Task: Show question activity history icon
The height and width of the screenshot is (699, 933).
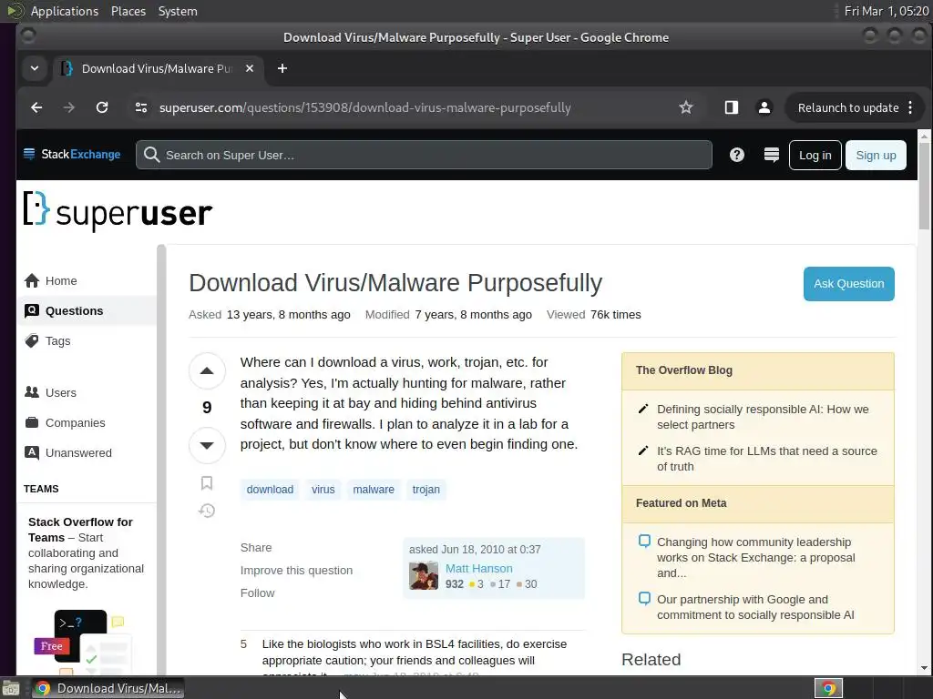Action: [207, 511]
